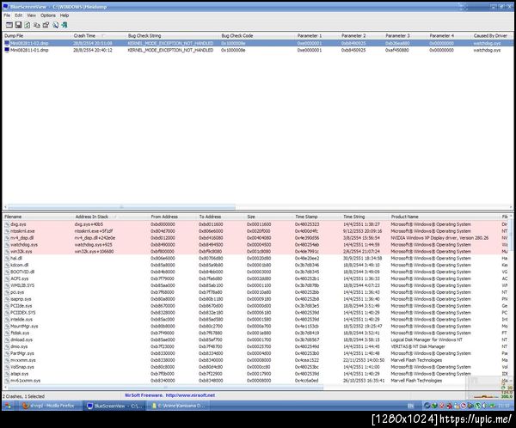This screenshot has width=516, height=428.
Task: Click the Refresh toolbar icon
Action: 28,25
